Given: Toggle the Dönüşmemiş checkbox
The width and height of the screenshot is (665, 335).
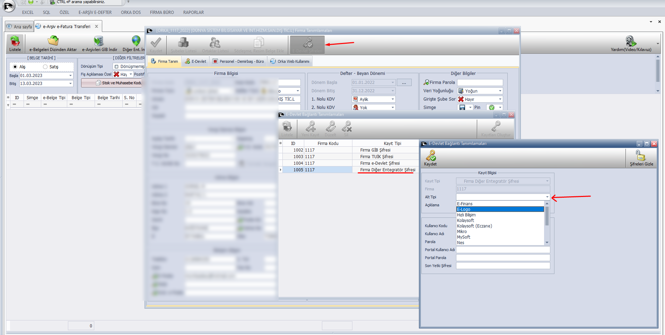Looking at the screenshot, I should [x=116, y=66].
